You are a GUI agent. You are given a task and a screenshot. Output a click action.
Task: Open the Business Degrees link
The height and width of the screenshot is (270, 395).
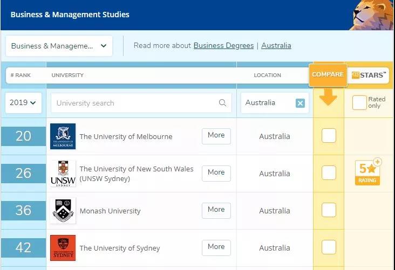223,46
